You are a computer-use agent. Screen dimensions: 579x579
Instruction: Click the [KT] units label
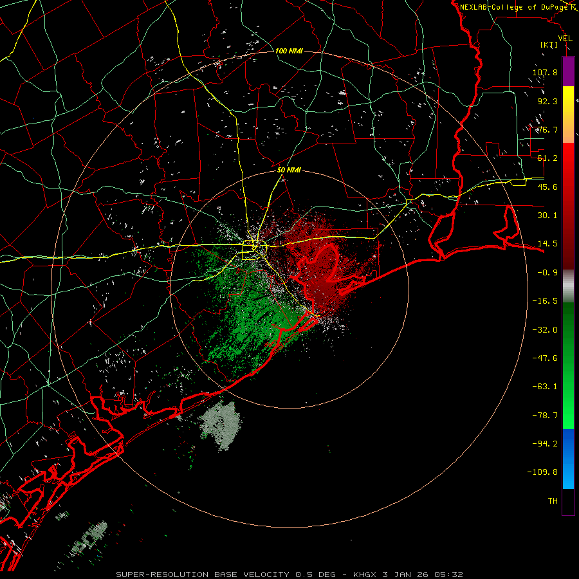pyautogui.click(x=549, y=44)
